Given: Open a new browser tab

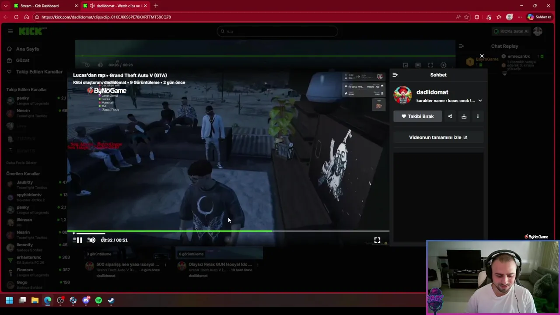Looking at the screenshot, I should click(x=155, y=6).
